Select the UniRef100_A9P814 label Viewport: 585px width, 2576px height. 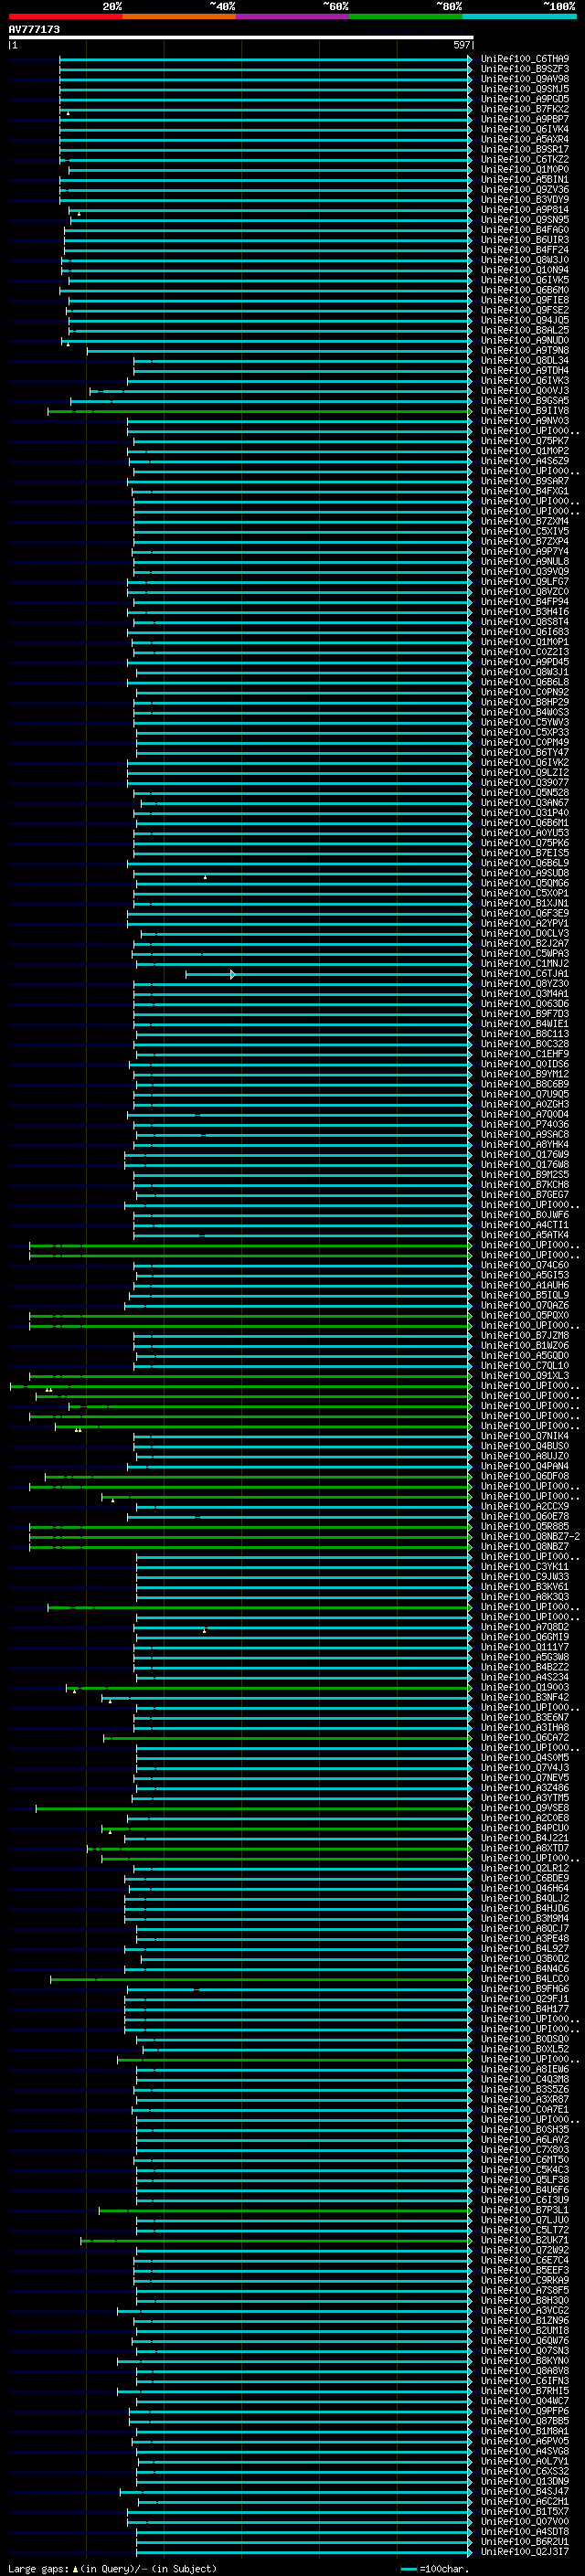524,209
